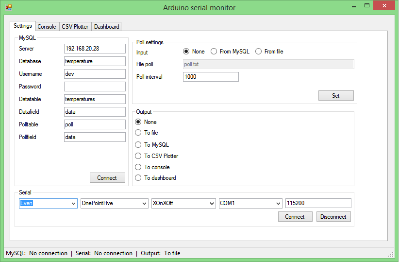Viewport: 399px width, 262px height.
Task: Maximize the Arduino serial monitor window
Action: (x=366, y=6)
